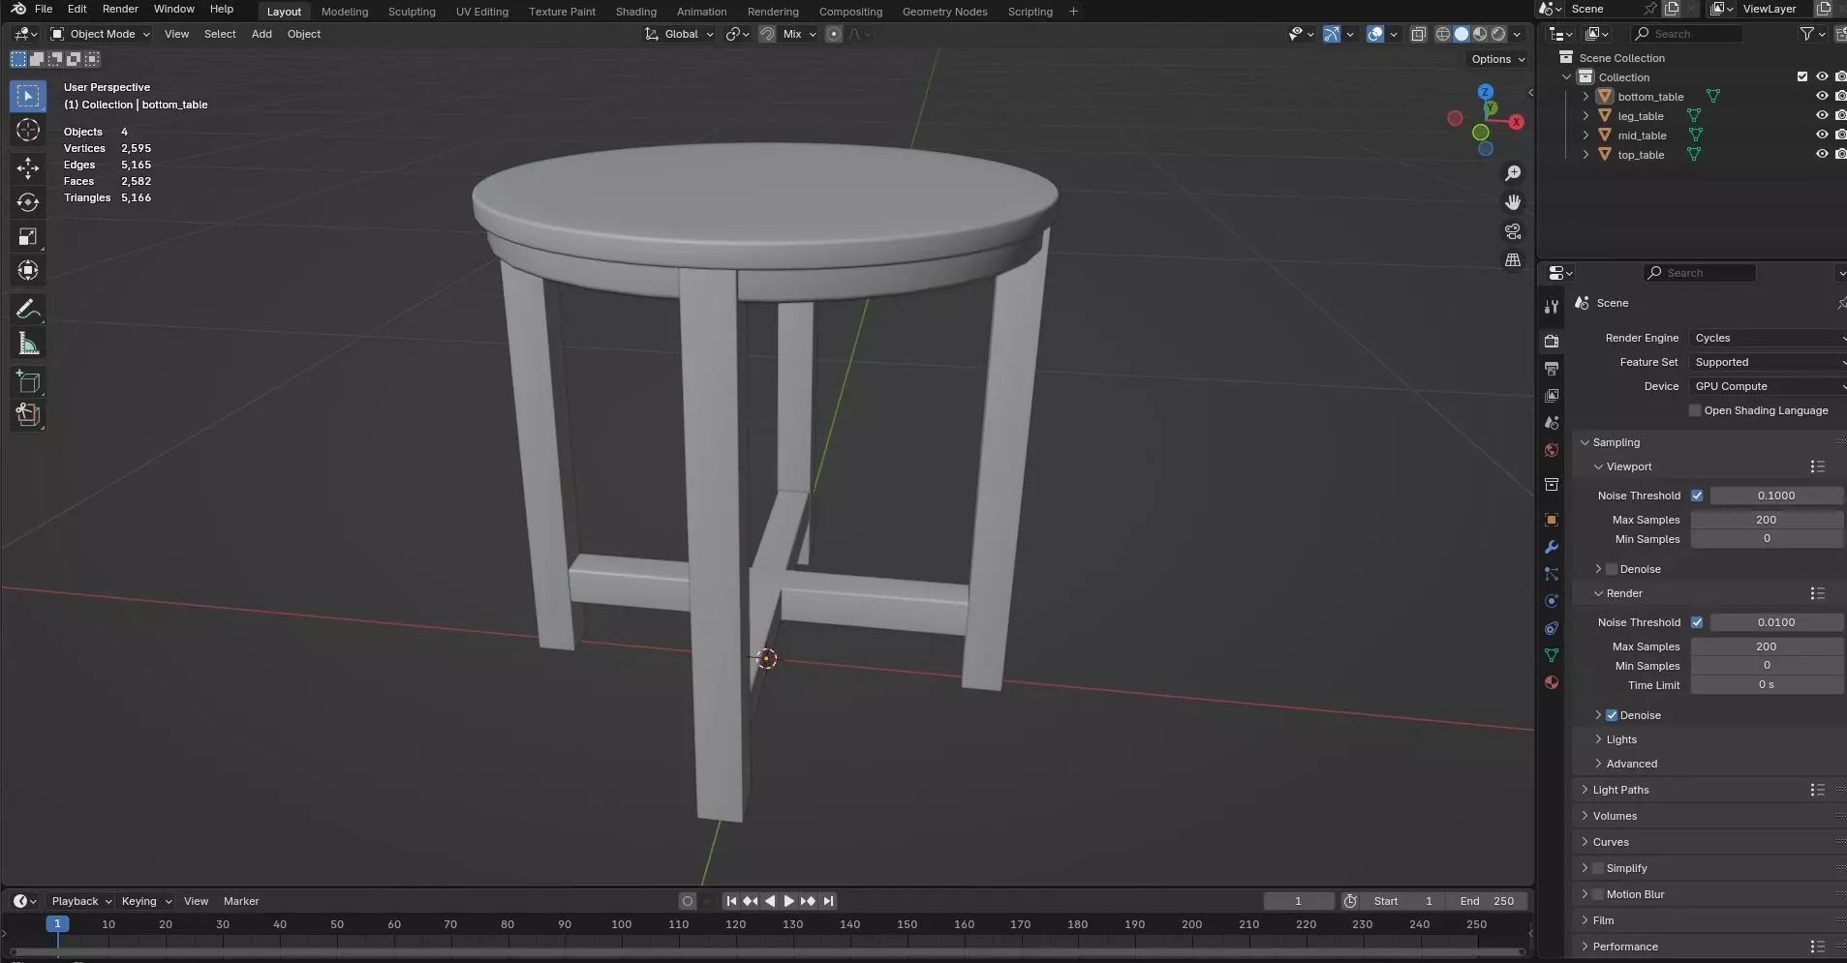Open the Modifiers properties tab
Screen dimensions: 1847x963
coord(1552,547)
